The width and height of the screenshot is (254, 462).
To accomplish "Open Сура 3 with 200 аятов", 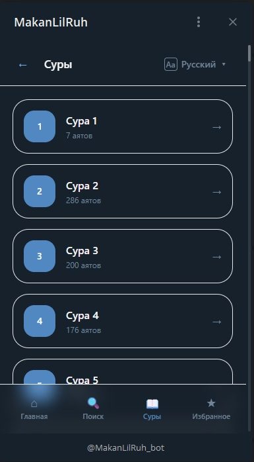I will (123, 256).
